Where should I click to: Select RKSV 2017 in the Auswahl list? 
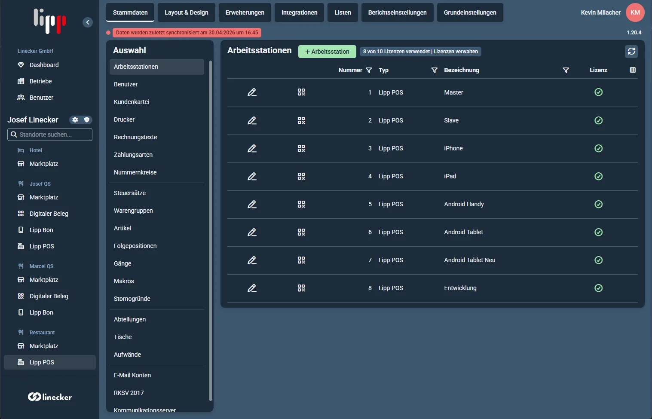pyautogui.click(x=157, y=393)
